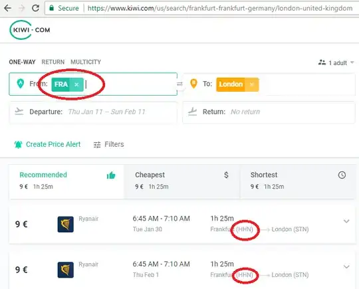This screenshot has width=359, height=289.
Task: Select the MULTICITY trip type
Action: click(86, 62)
